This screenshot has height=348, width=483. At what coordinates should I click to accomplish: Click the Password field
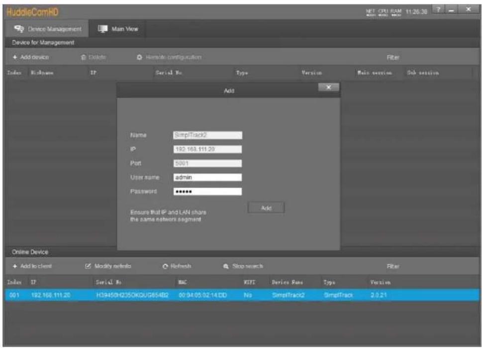(207, 192)
